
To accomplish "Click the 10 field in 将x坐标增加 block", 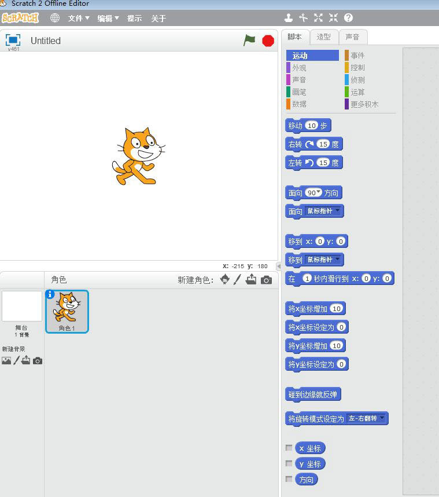I will [x=337, y=308].
